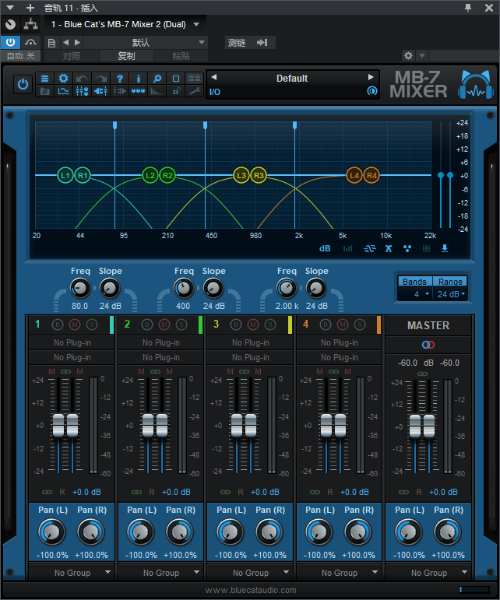Screen dimensions: 500x600
Task: Click the crossover X icon under graph
Action: pyautogui.click(x=388, y=249)
